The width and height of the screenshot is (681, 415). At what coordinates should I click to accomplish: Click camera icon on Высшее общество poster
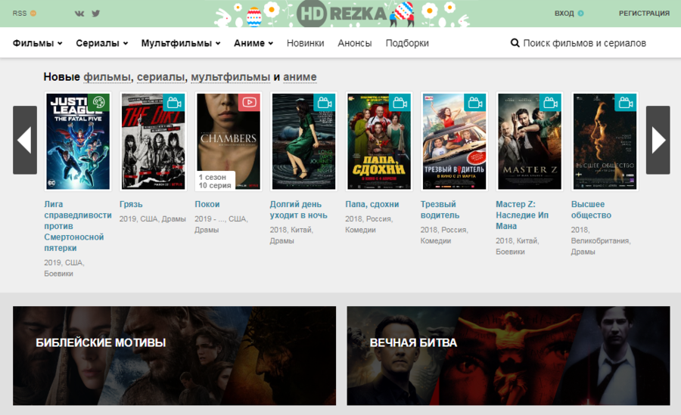[626, 103]
